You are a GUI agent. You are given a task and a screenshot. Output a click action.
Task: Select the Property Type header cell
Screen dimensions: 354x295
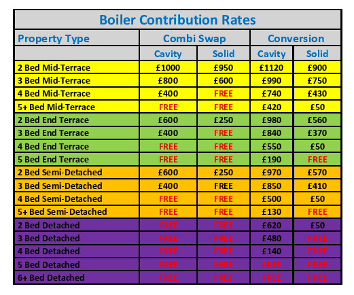[x=77, y=38]
